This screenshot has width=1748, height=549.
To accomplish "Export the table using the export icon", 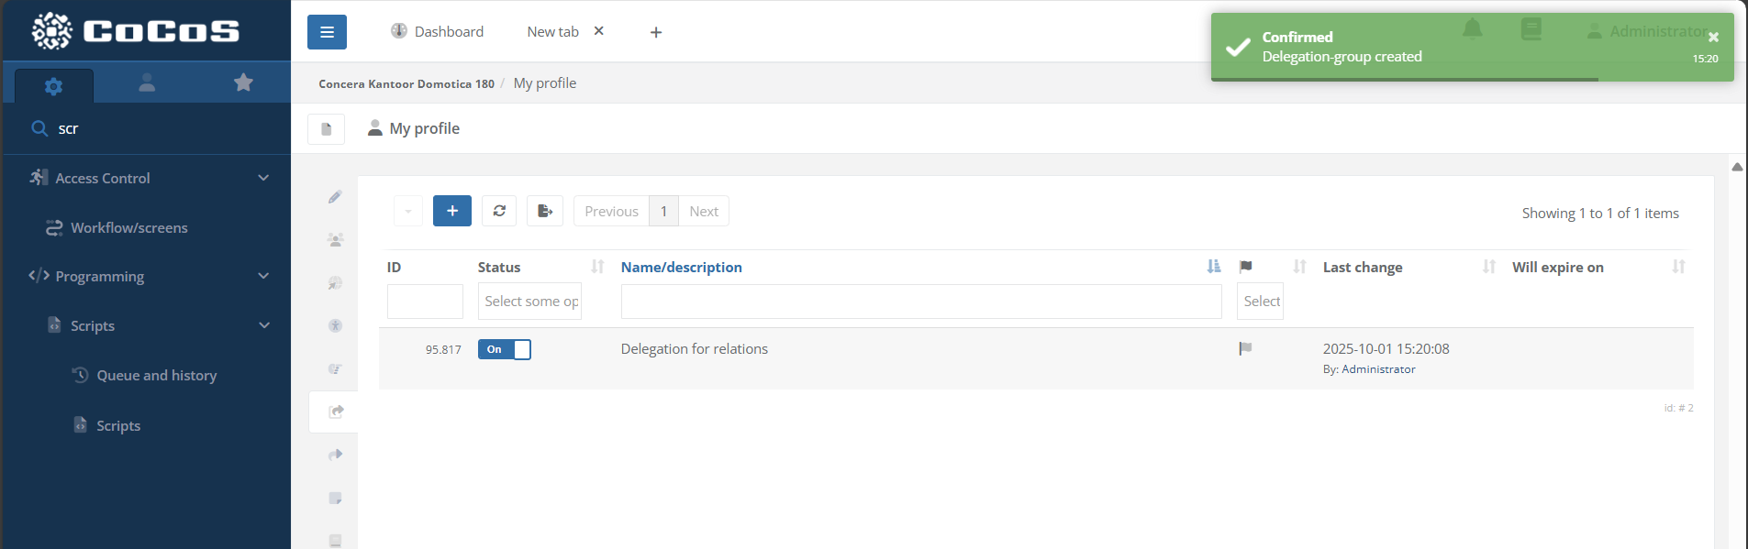I will (545, 211).
